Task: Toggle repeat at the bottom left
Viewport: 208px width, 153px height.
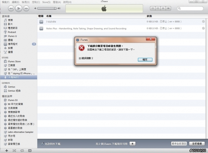Action: [x=22, y=151]
